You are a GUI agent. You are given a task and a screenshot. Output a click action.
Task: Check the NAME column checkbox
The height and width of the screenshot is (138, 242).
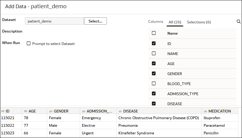(x=154, y=53)
